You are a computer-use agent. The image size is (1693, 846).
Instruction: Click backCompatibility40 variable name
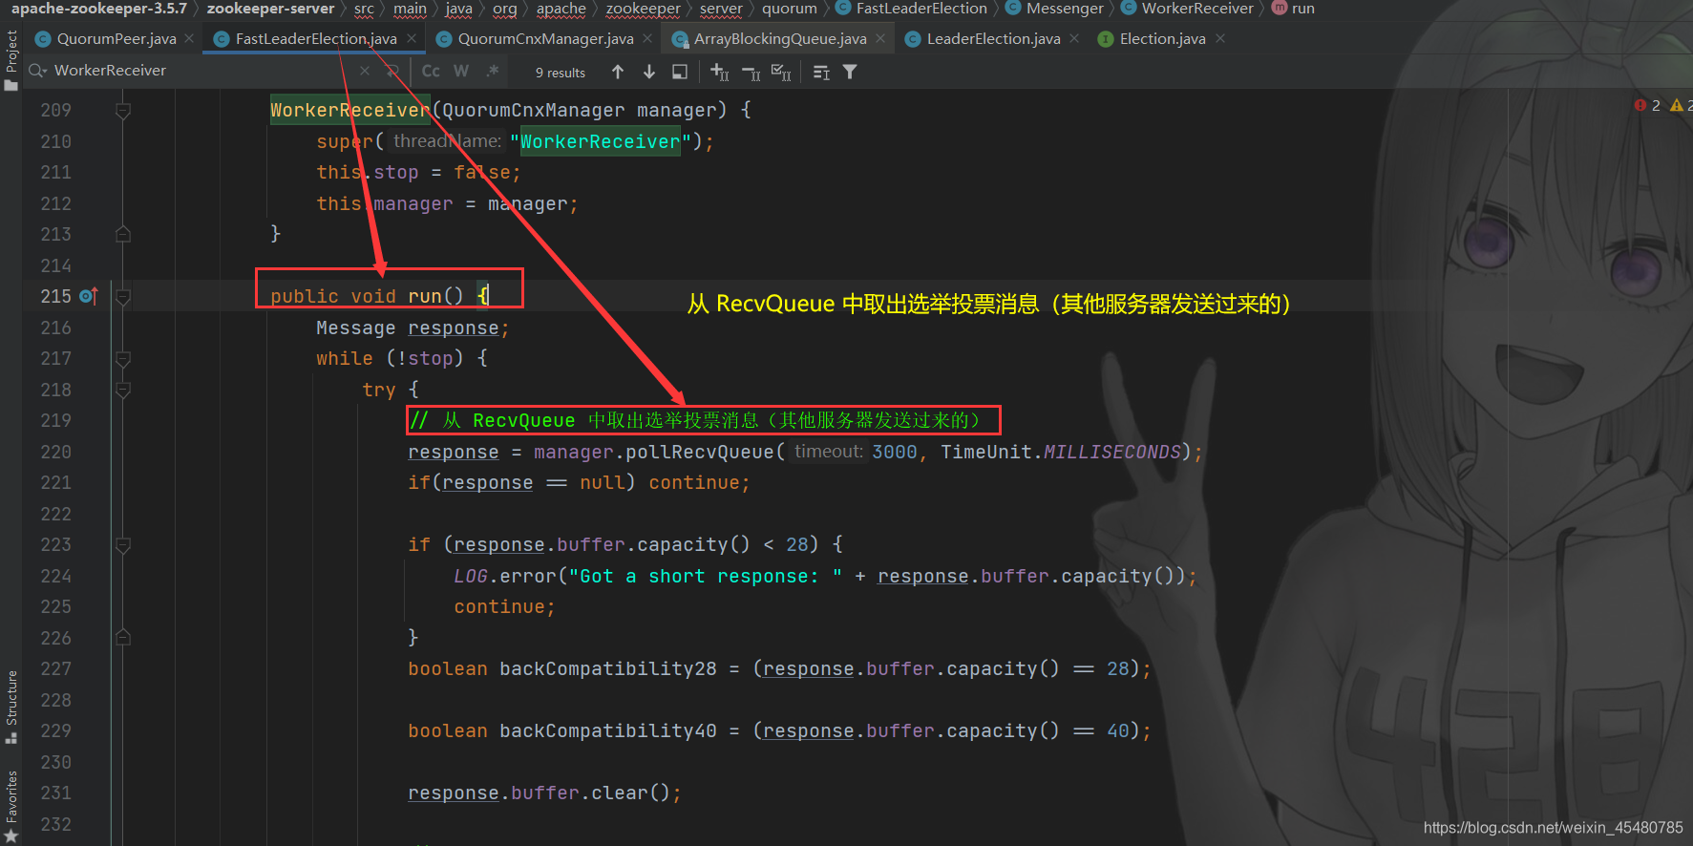[608, 730]
